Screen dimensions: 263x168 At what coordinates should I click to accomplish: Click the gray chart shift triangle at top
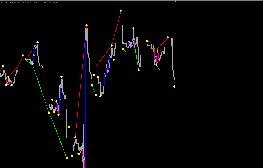(x=176, y=1)
